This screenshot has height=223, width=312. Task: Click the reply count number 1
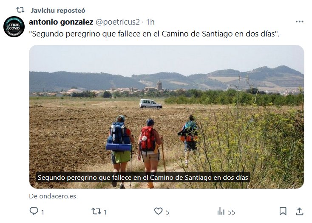[43, 212]
